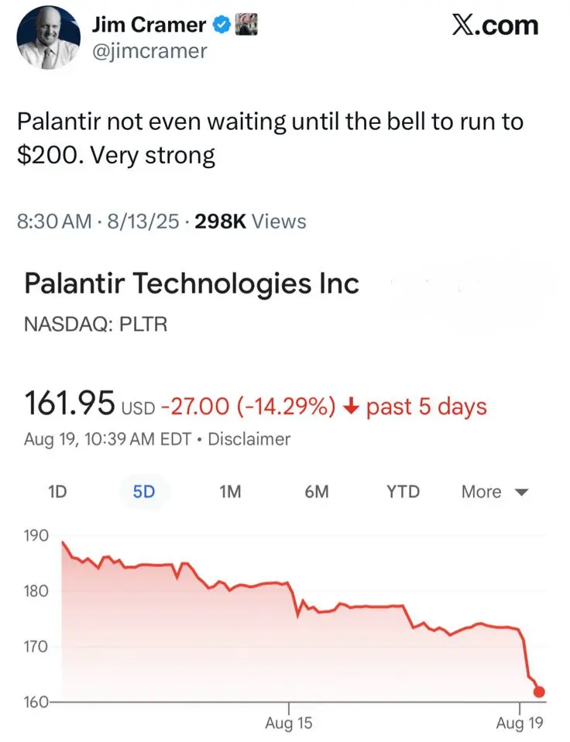Click the More dropdown arrow
This screenshot has width=570, height=742.
pos(521,492)
